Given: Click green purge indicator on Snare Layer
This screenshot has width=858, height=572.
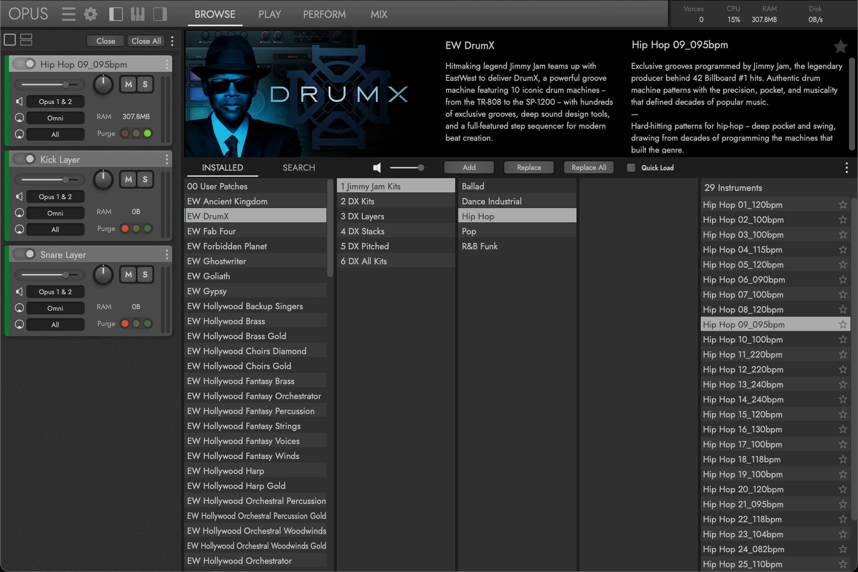Looking at the screenshot, I should point(147,324).
